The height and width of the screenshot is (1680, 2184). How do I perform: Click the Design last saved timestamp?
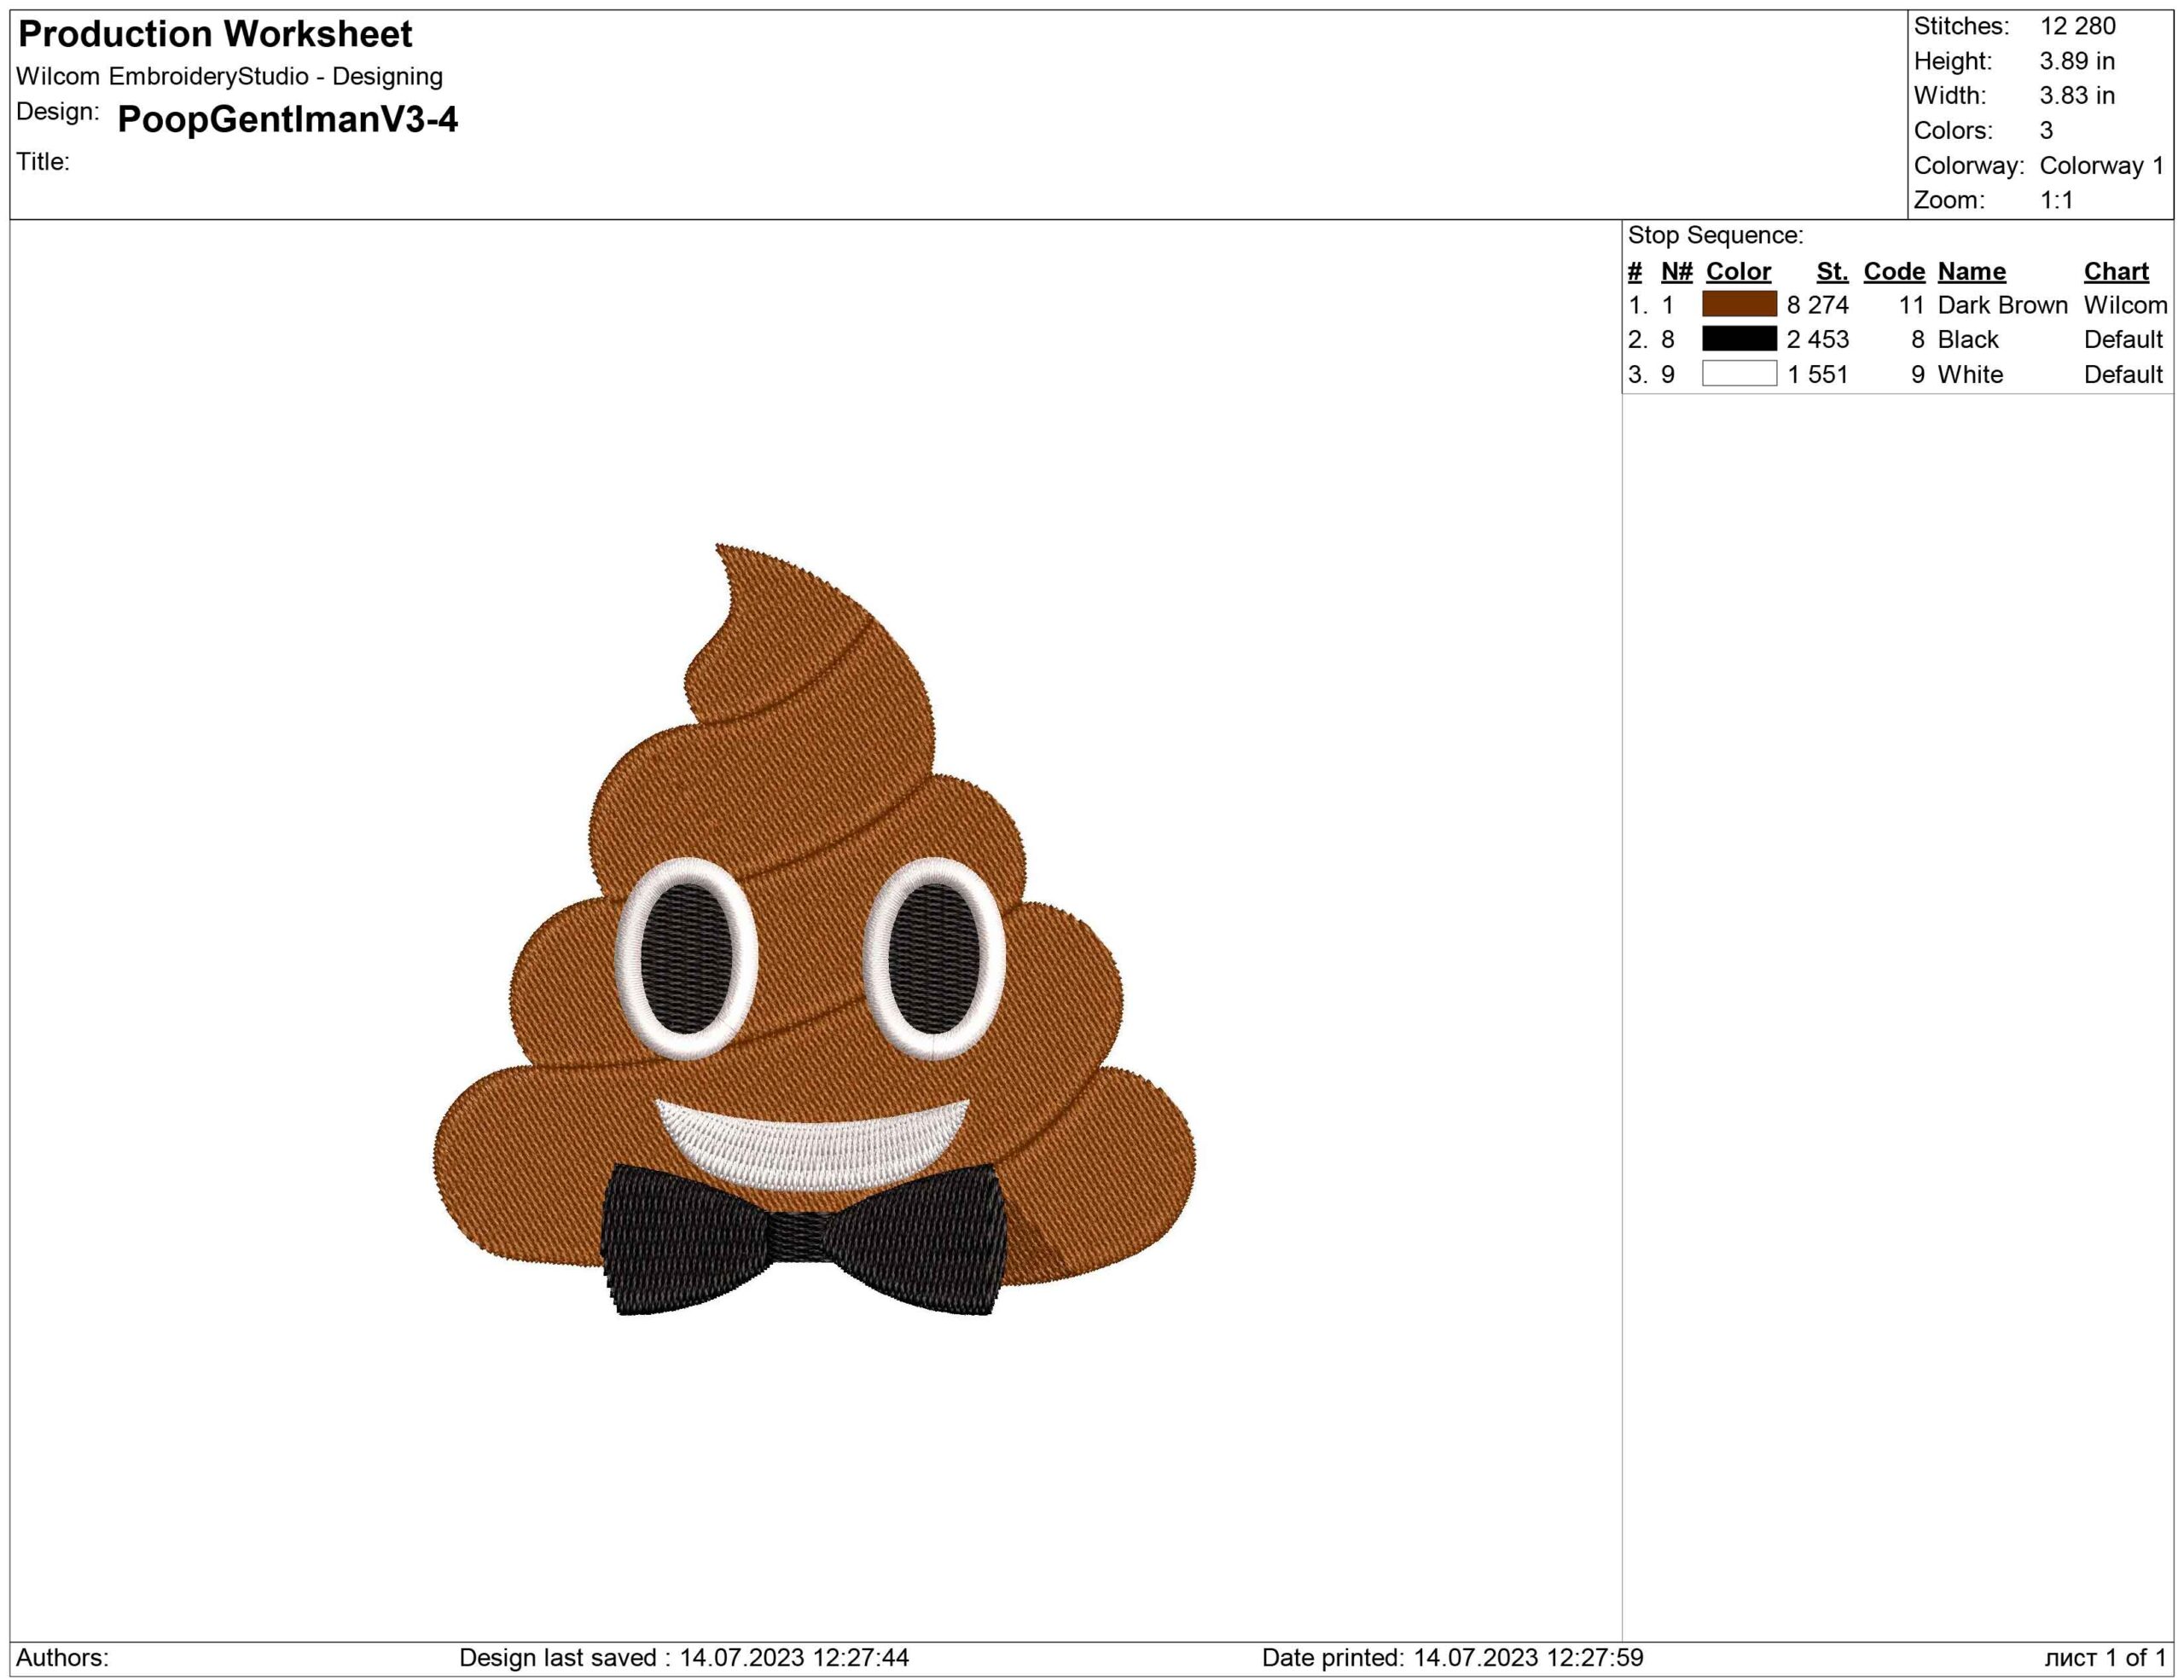point(684,1657)
